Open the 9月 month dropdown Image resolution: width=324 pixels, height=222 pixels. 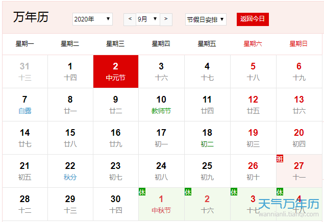click(x=148, y=19)
